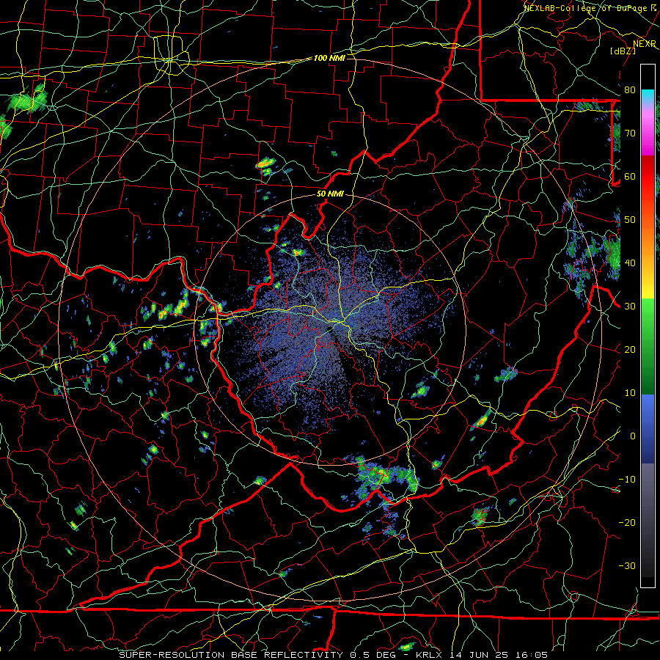Click the 20 dBZ scale value

point(630,350)
